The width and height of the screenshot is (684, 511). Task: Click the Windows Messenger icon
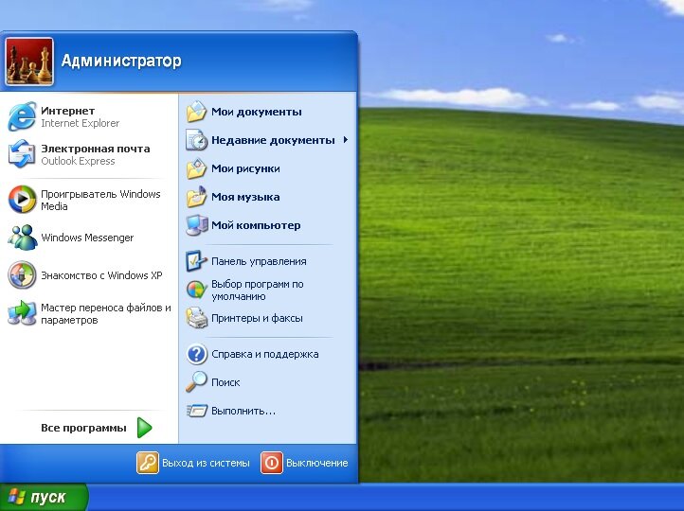click(x=22, y=238)
